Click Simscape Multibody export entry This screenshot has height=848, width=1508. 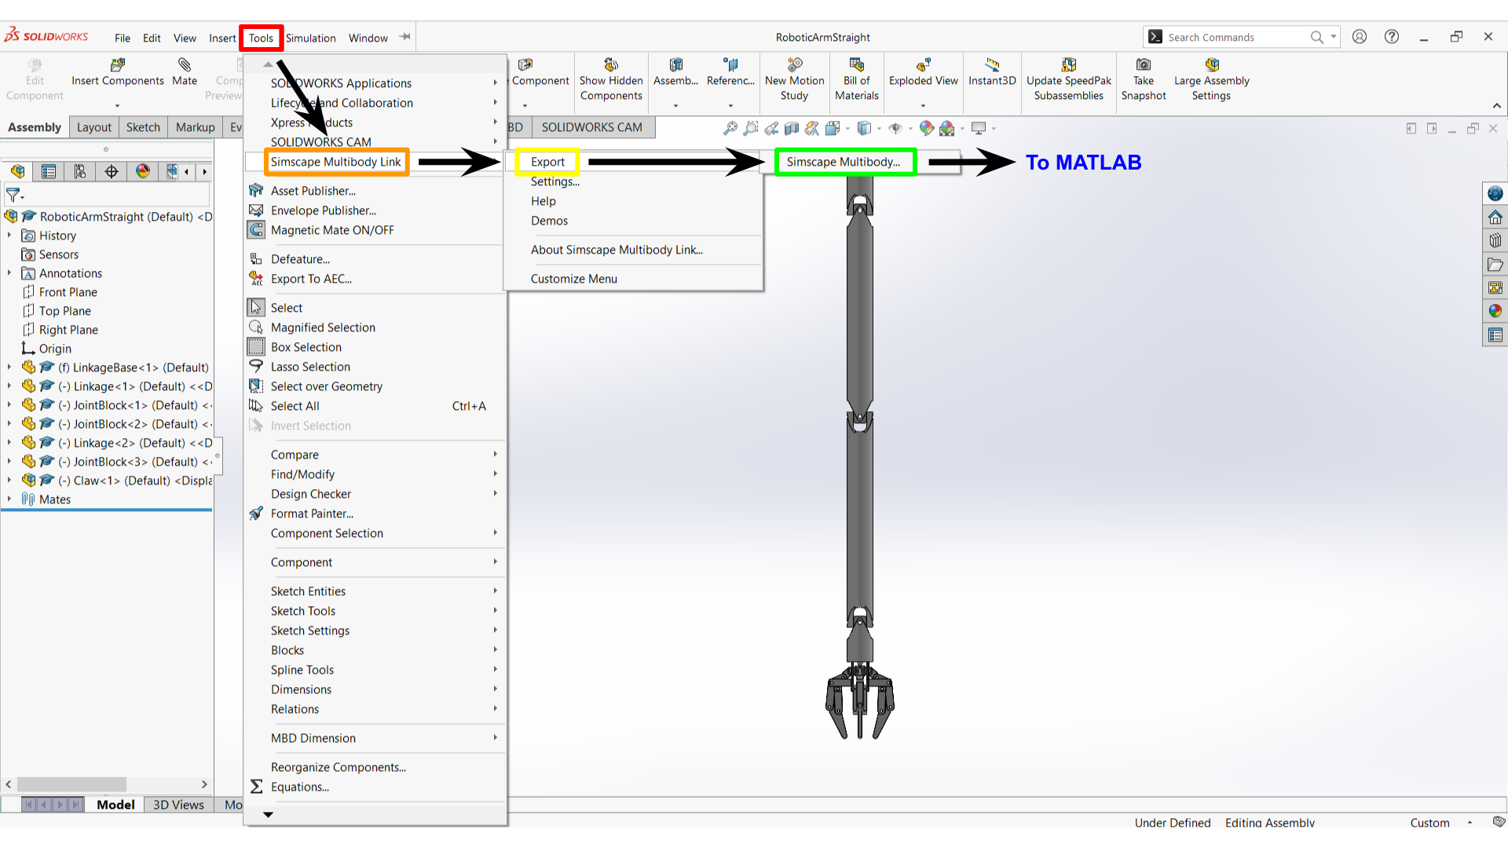point(843,162)
